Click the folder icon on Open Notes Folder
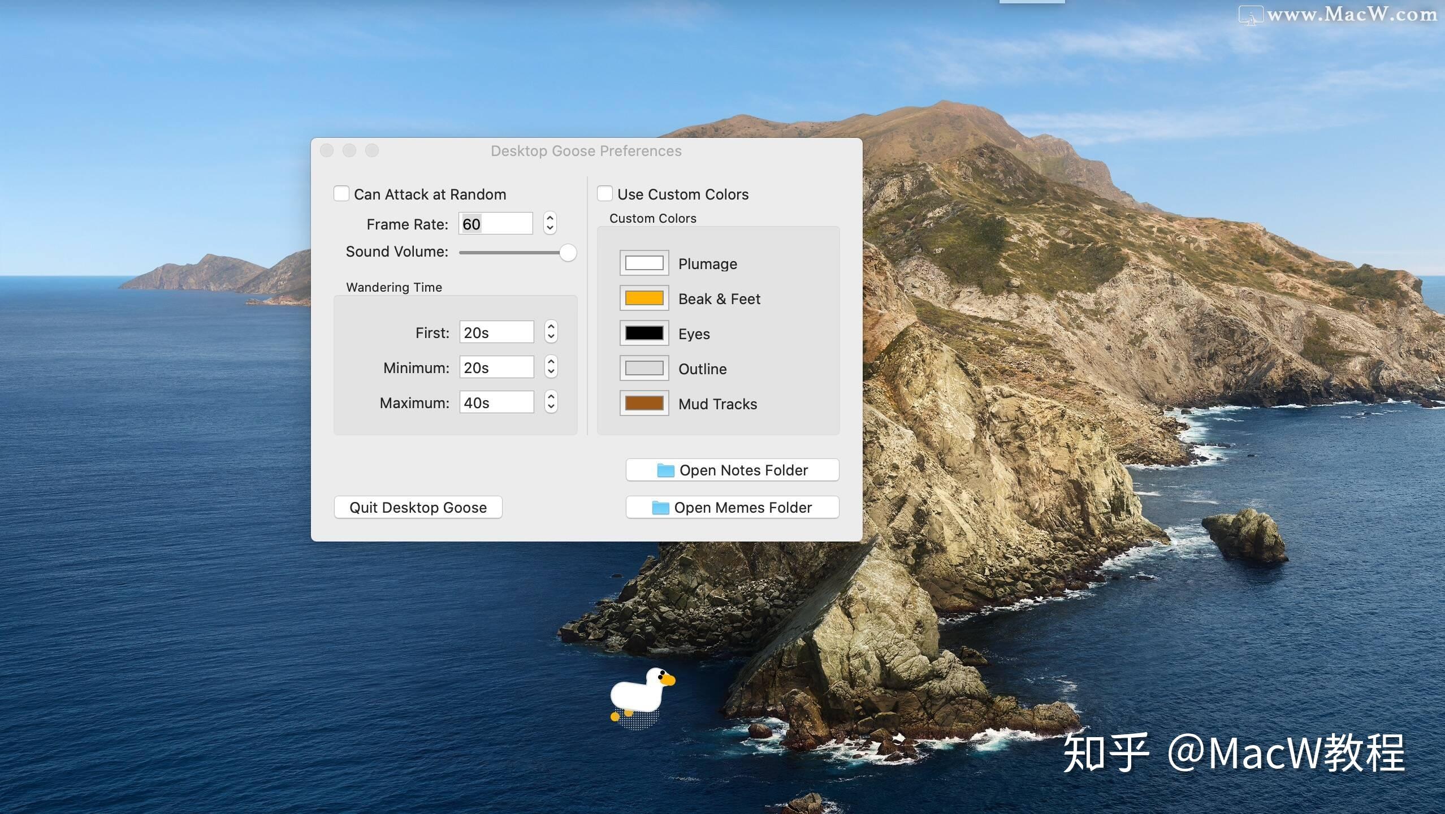The image size is (1445, 814). (x=665, y=470)
